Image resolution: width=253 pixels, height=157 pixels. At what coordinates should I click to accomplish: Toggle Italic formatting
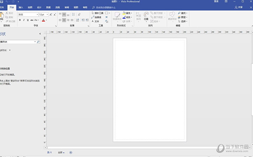coord(24,20)
